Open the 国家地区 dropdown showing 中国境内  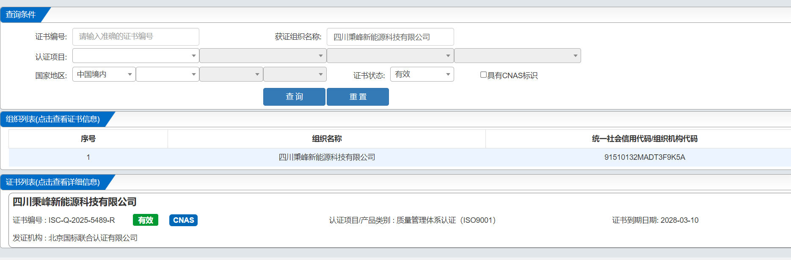point(104,74)
